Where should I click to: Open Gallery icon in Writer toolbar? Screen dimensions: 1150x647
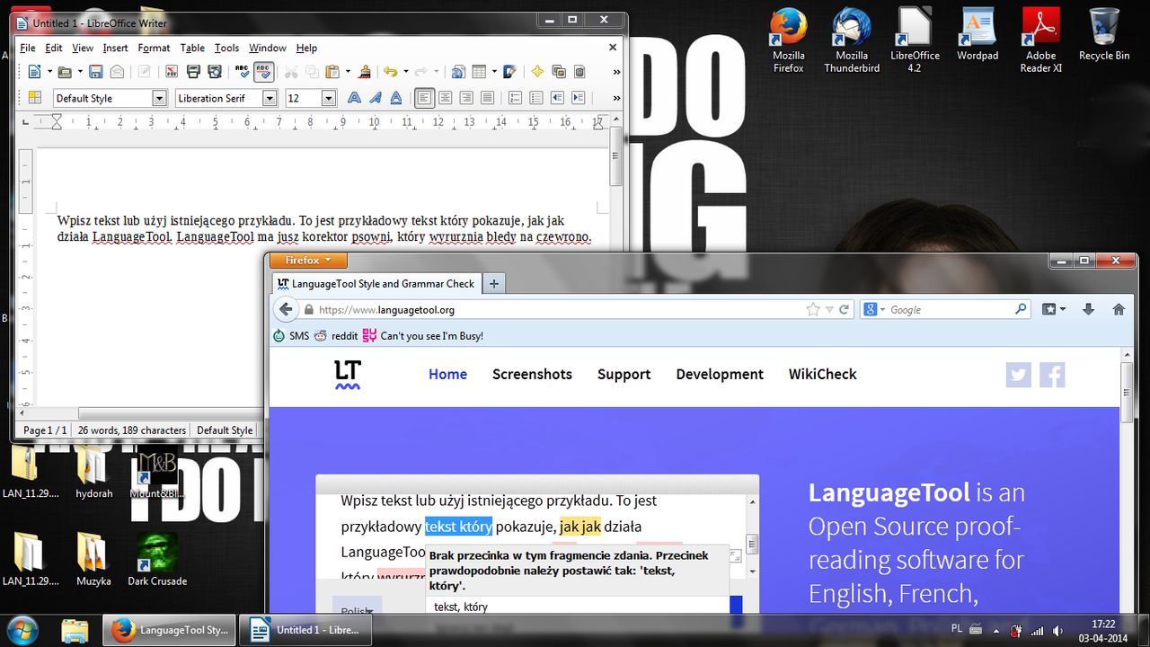(x=558, y=72)
